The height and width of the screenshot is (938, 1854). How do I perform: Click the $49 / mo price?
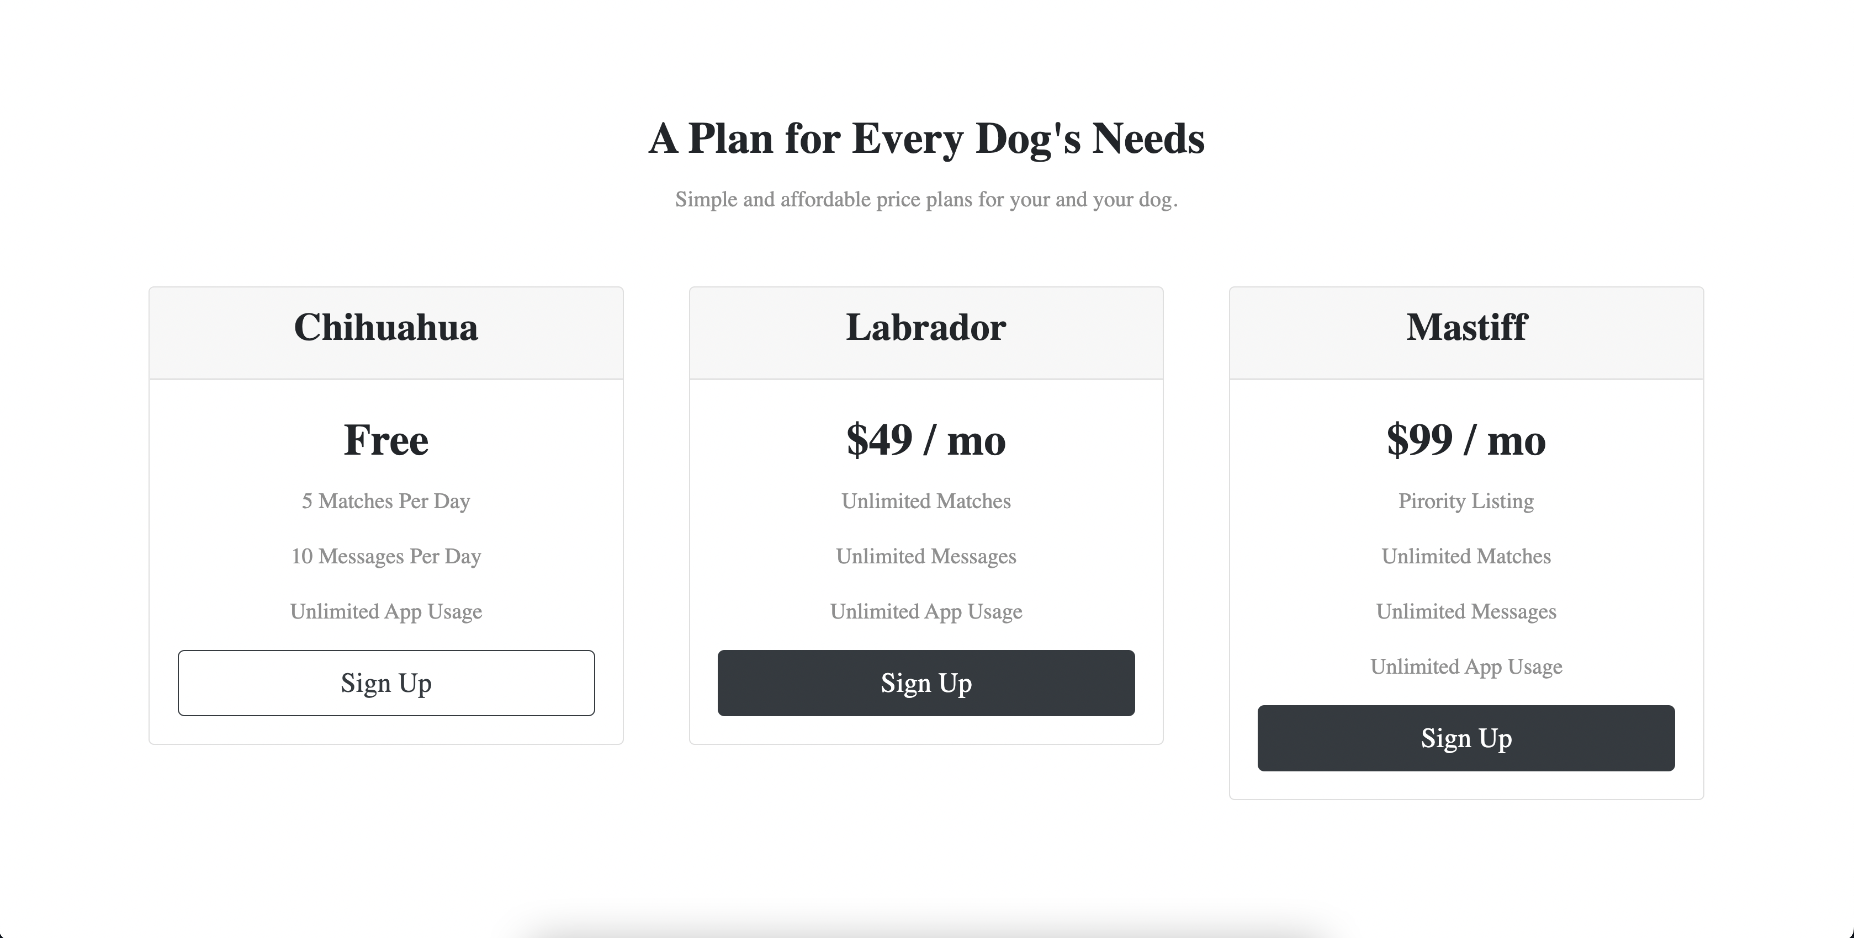[x=925, y=440]
